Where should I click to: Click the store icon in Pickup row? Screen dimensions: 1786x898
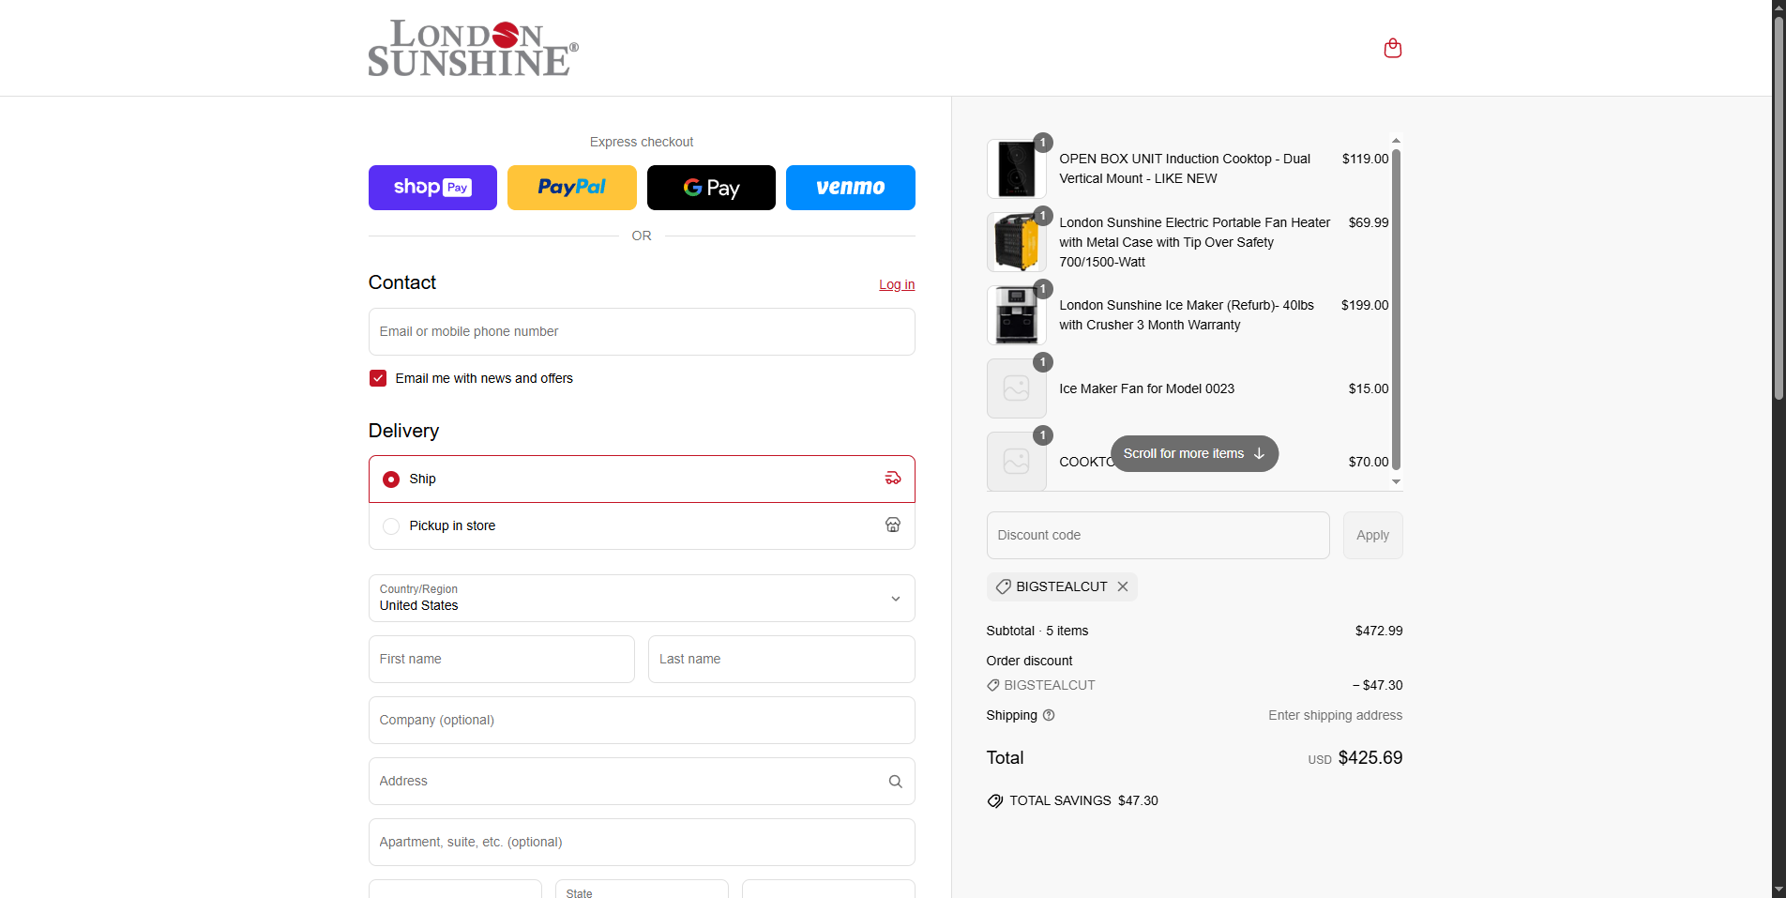tap(893, 525)
